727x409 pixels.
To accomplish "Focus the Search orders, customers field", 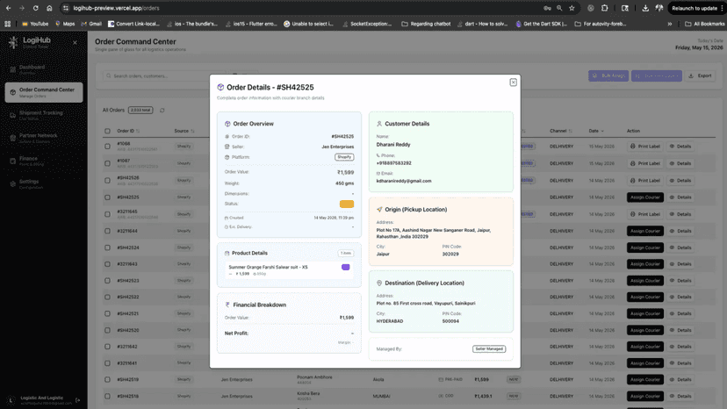I will (x=164, y=75).
